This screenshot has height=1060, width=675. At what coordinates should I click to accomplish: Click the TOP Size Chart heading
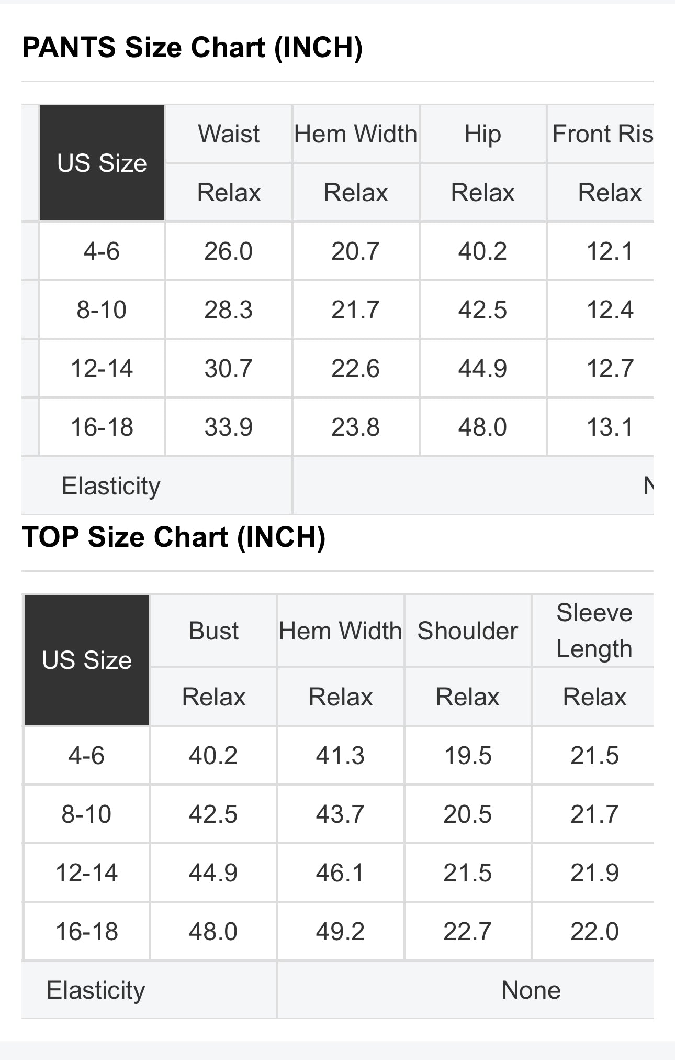click(x=174, y=537)
